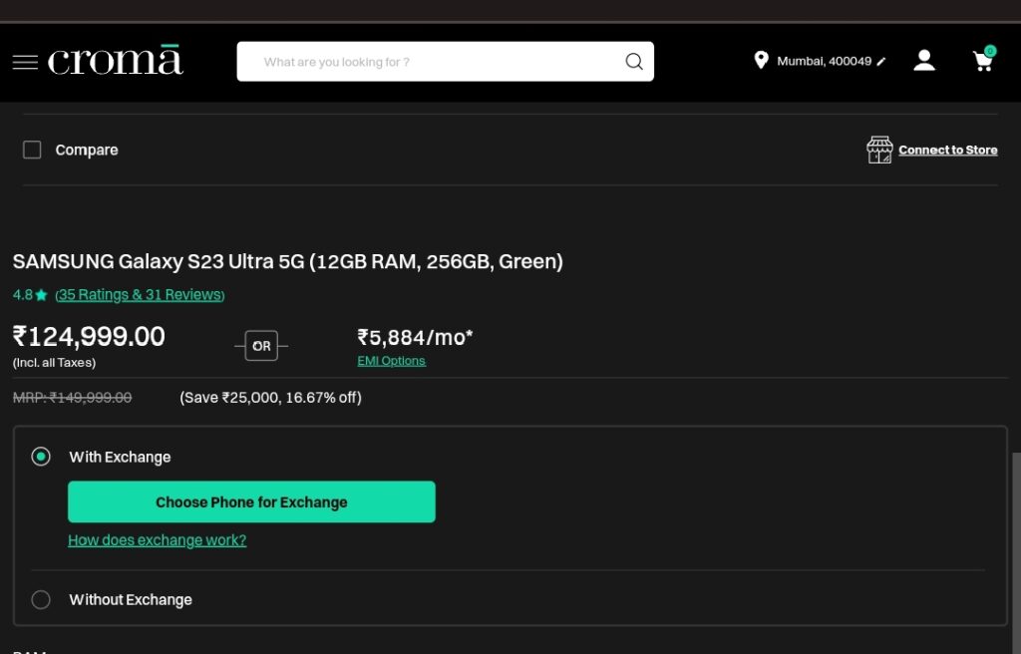
Task: Open the EMI Options link
Action: click(x=391, y=361)
